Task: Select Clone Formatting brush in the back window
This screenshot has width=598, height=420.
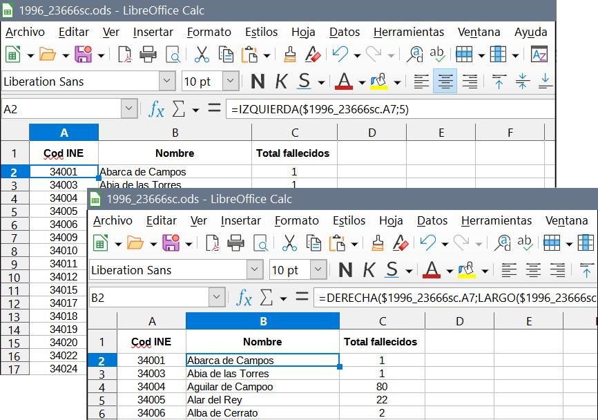Action: (x=290, y=55)
